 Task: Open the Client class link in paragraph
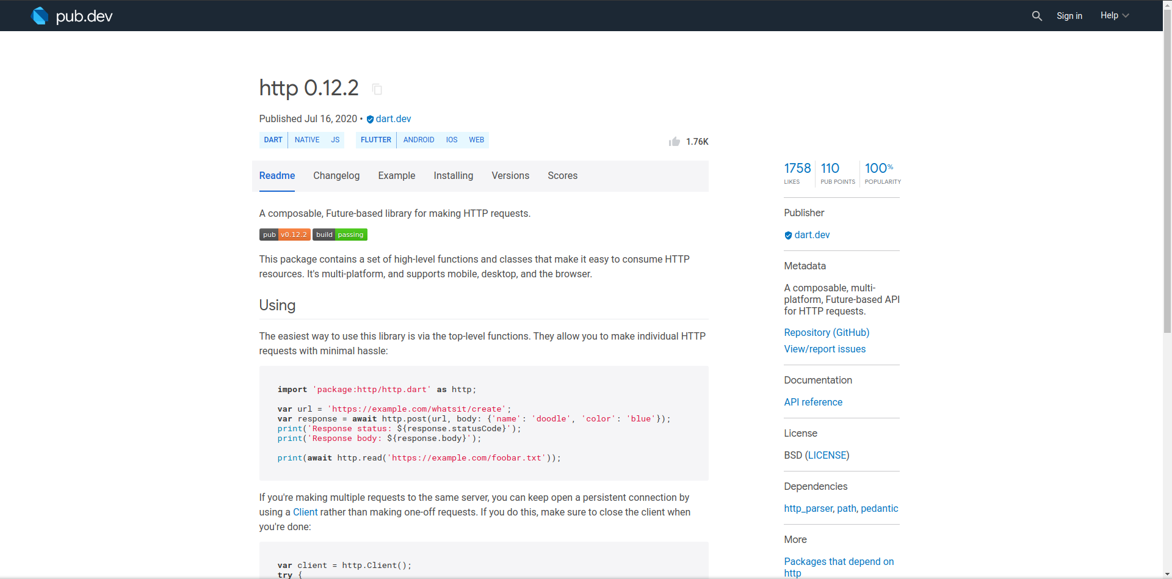point(305,512)
